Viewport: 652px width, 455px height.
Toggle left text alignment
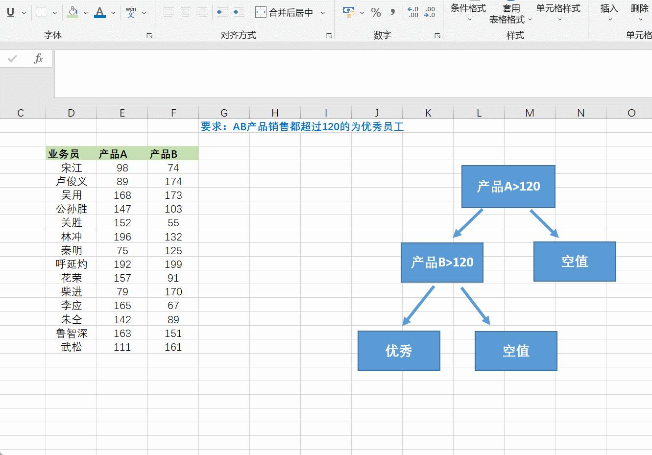[170, 12]
